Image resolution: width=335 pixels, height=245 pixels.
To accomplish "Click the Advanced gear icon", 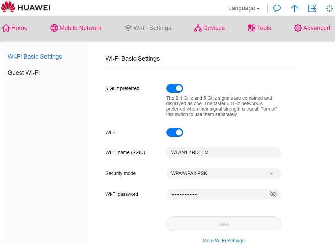I will click(x=298, y=28).
